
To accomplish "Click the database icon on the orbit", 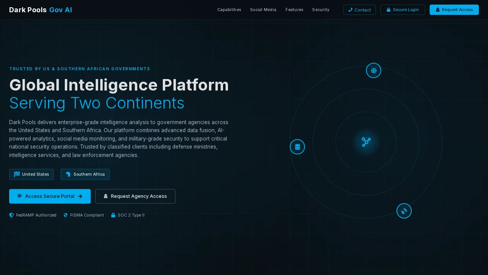I will tap(297, 147).
